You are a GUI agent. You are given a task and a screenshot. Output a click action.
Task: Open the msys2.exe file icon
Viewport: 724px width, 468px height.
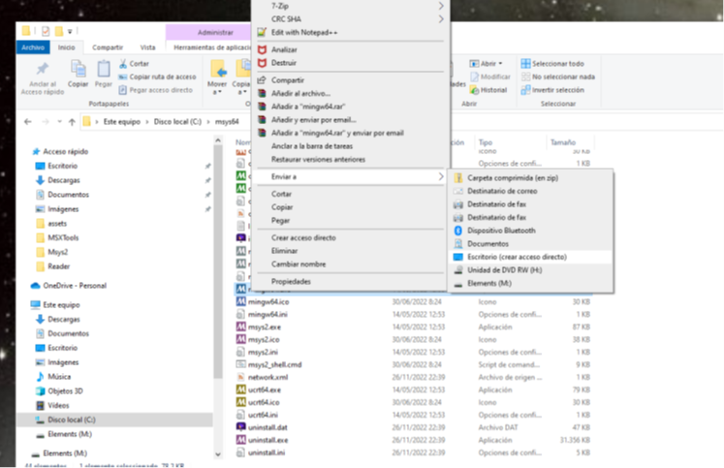241,327
